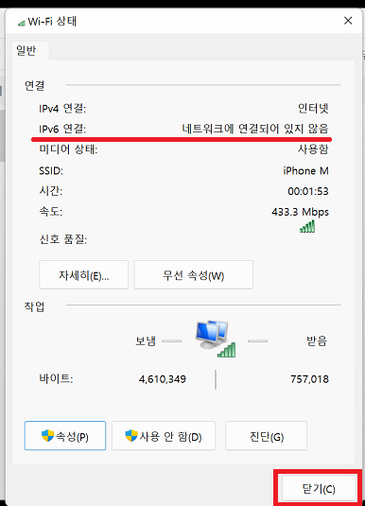This screenshot has width=365, height=506.
Task: Click the SSID label
Action: [51, 170]
